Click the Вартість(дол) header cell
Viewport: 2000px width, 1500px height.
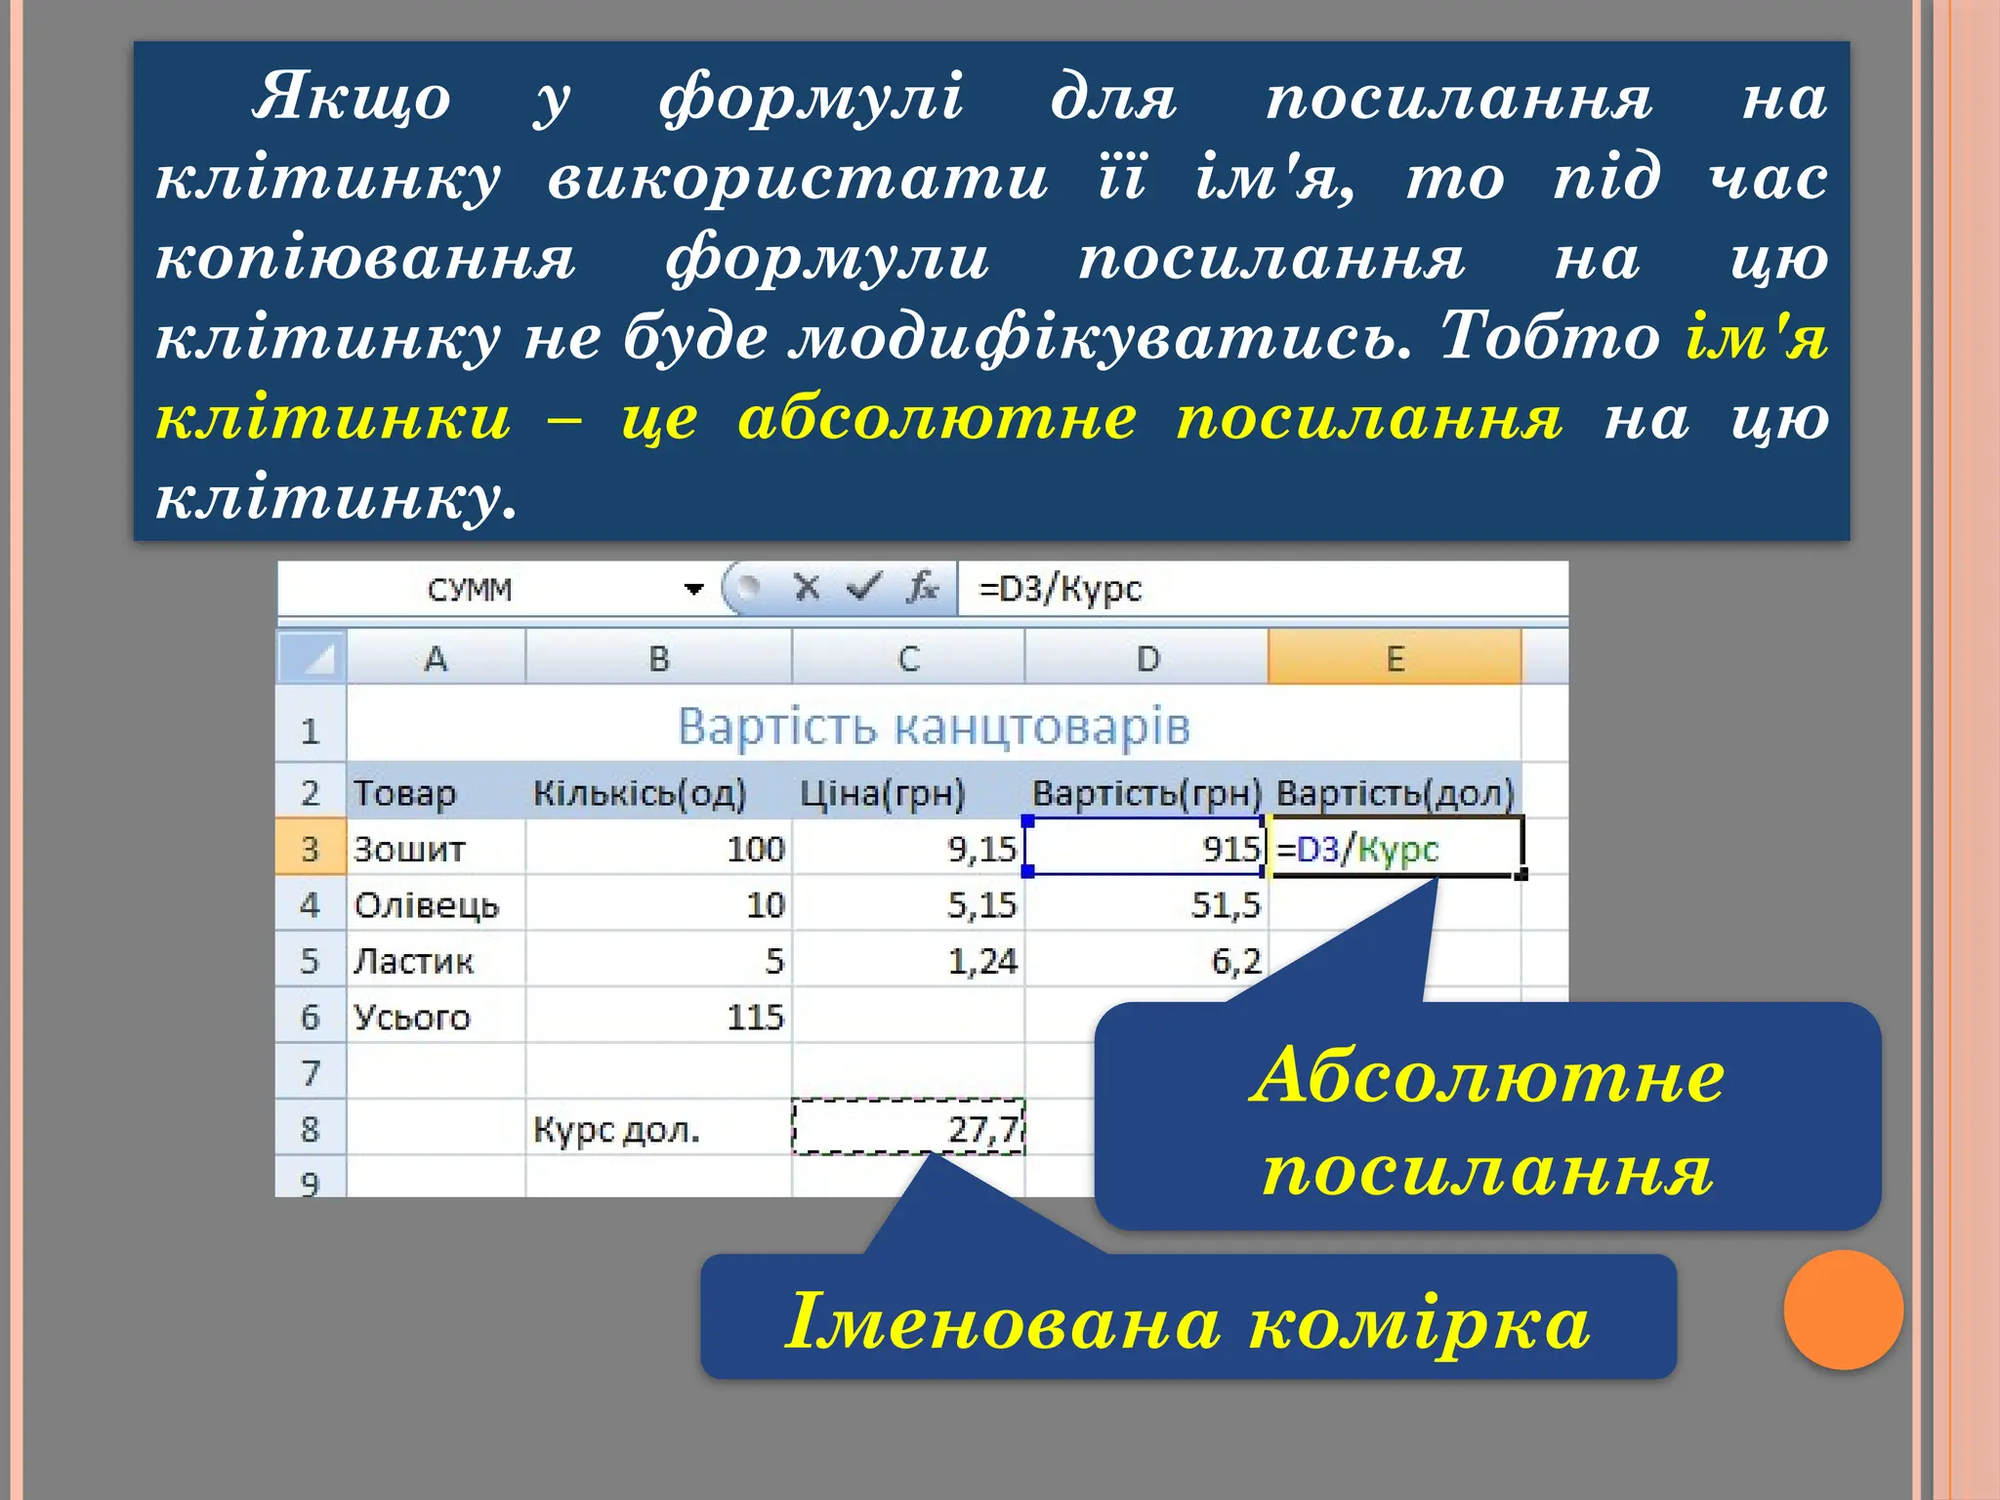point(1396,791)
